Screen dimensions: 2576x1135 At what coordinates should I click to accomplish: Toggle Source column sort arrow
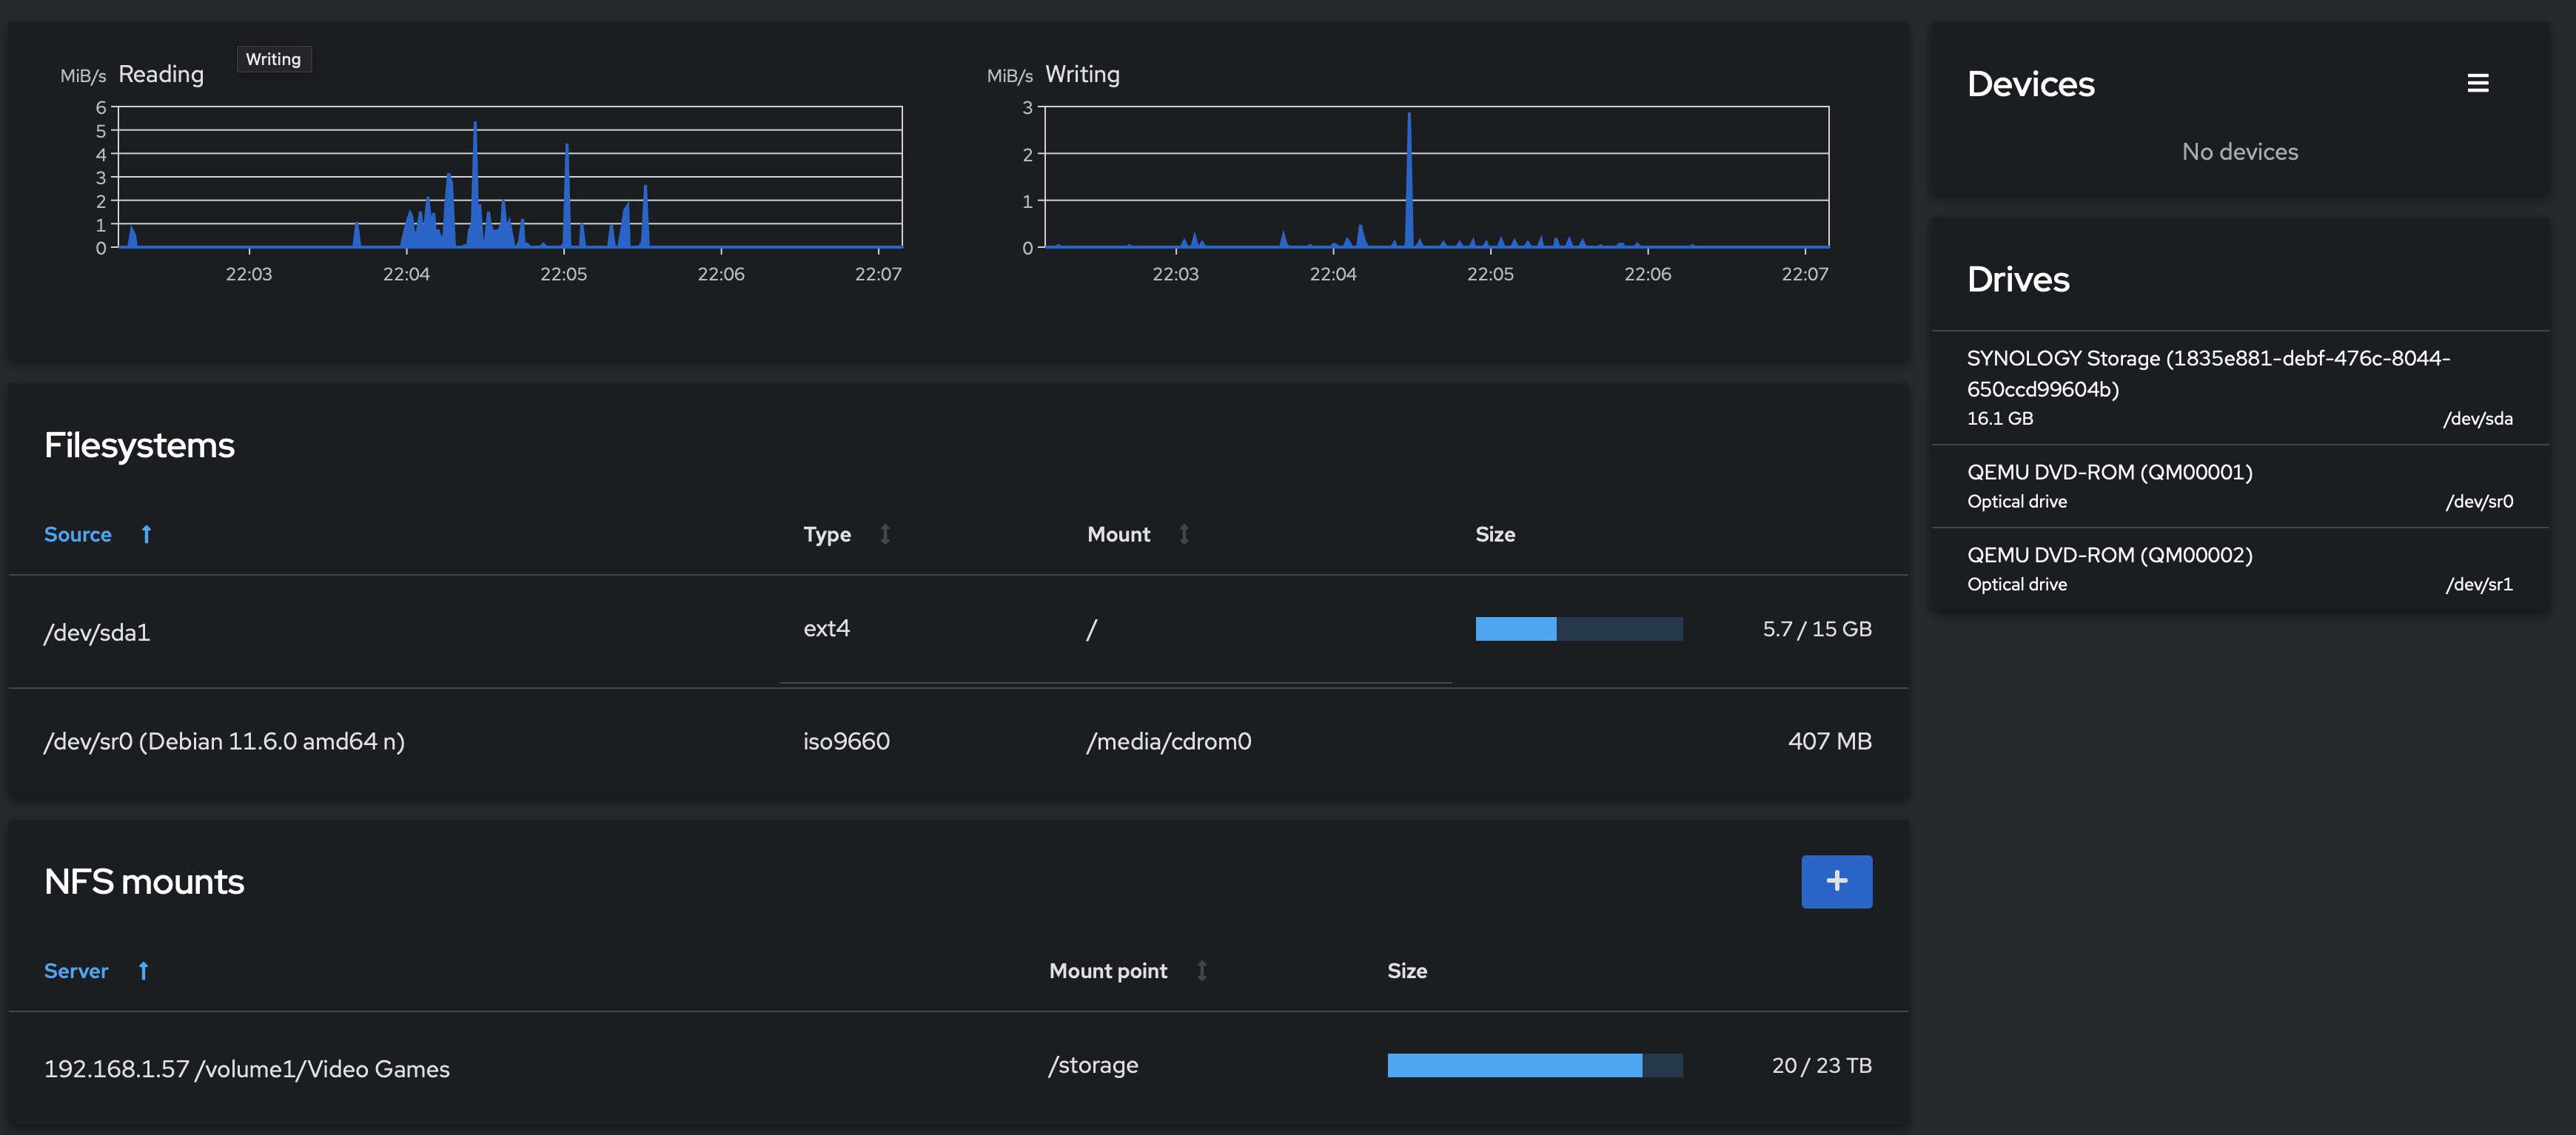[146, 534]
